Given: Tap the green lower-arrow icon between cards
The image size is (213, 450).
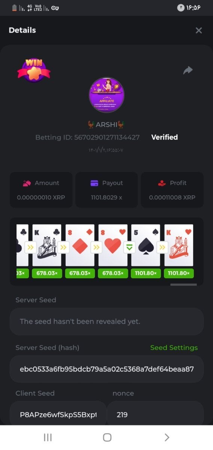Looking at the screenshot, I should 129,247.
